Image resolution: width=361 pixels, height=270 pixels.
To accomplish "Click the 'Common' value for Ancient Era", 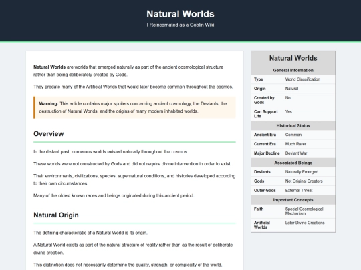I will point(293,135).
